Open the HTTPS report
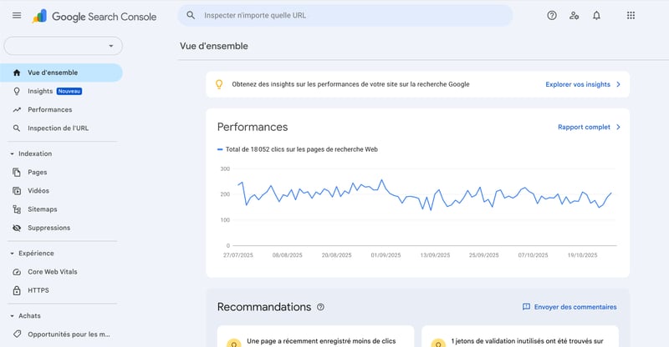669x347 pixels. coord(61,290)
